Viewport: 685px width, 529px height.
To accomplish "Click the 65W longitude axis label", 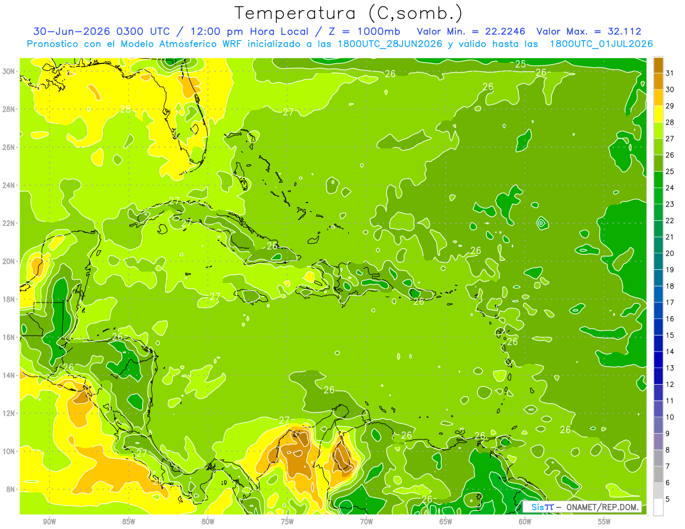I will click(446, 522).
